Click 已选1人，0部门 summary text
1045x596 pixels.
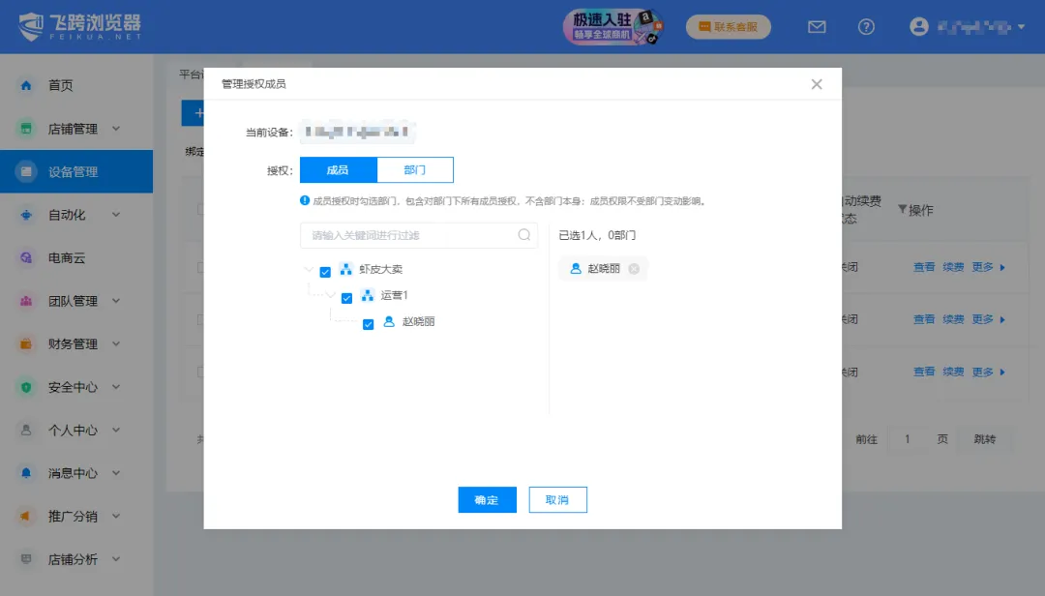tap(597, 235)
